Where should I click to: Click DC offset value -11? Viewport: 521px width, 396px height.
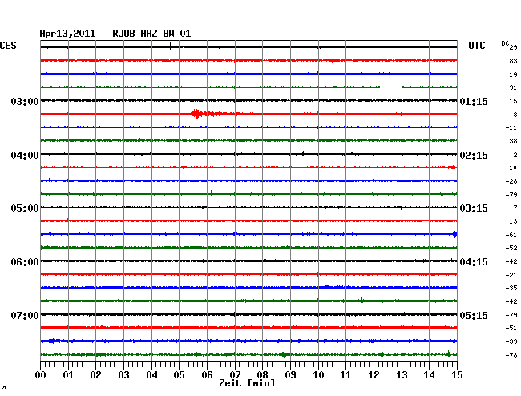(511, 127)
